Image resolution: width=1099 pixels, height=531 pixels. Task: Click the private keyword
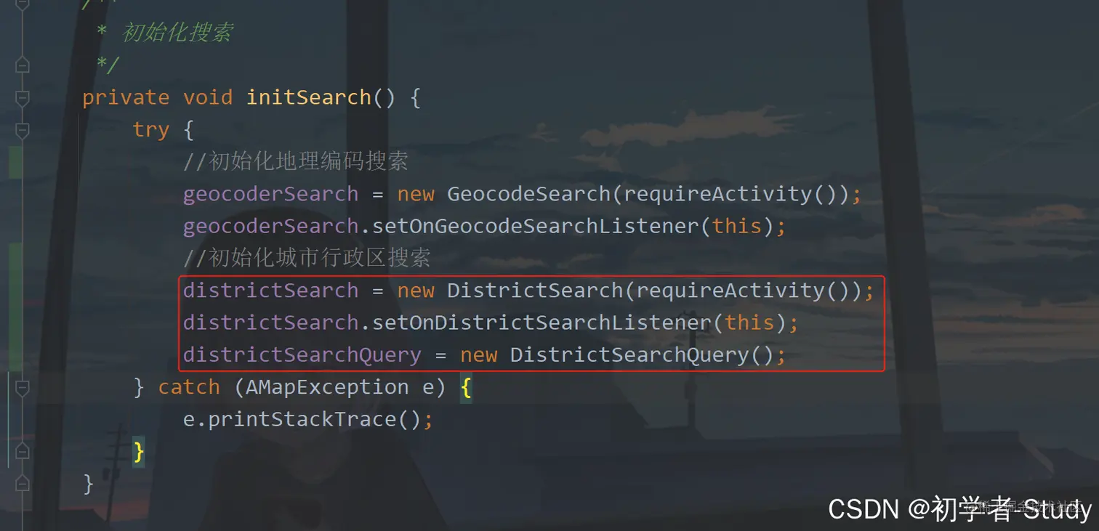pos(126,97)
